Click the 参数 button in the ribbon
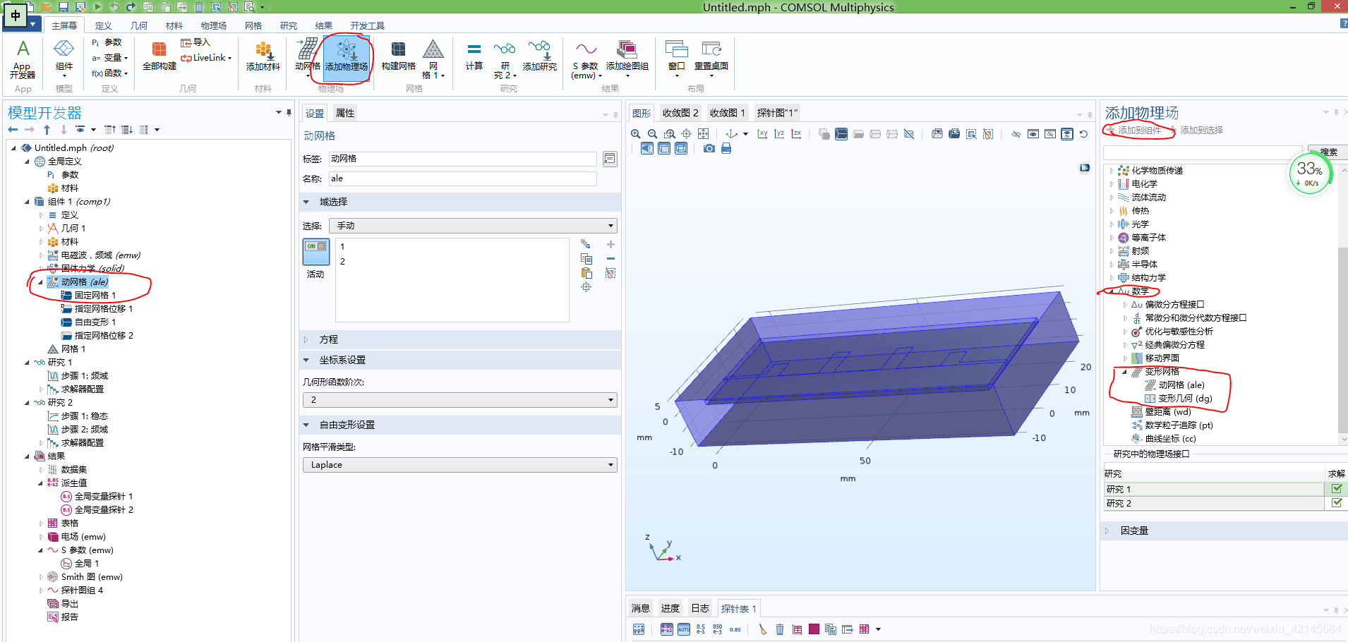 click(107, 42)
